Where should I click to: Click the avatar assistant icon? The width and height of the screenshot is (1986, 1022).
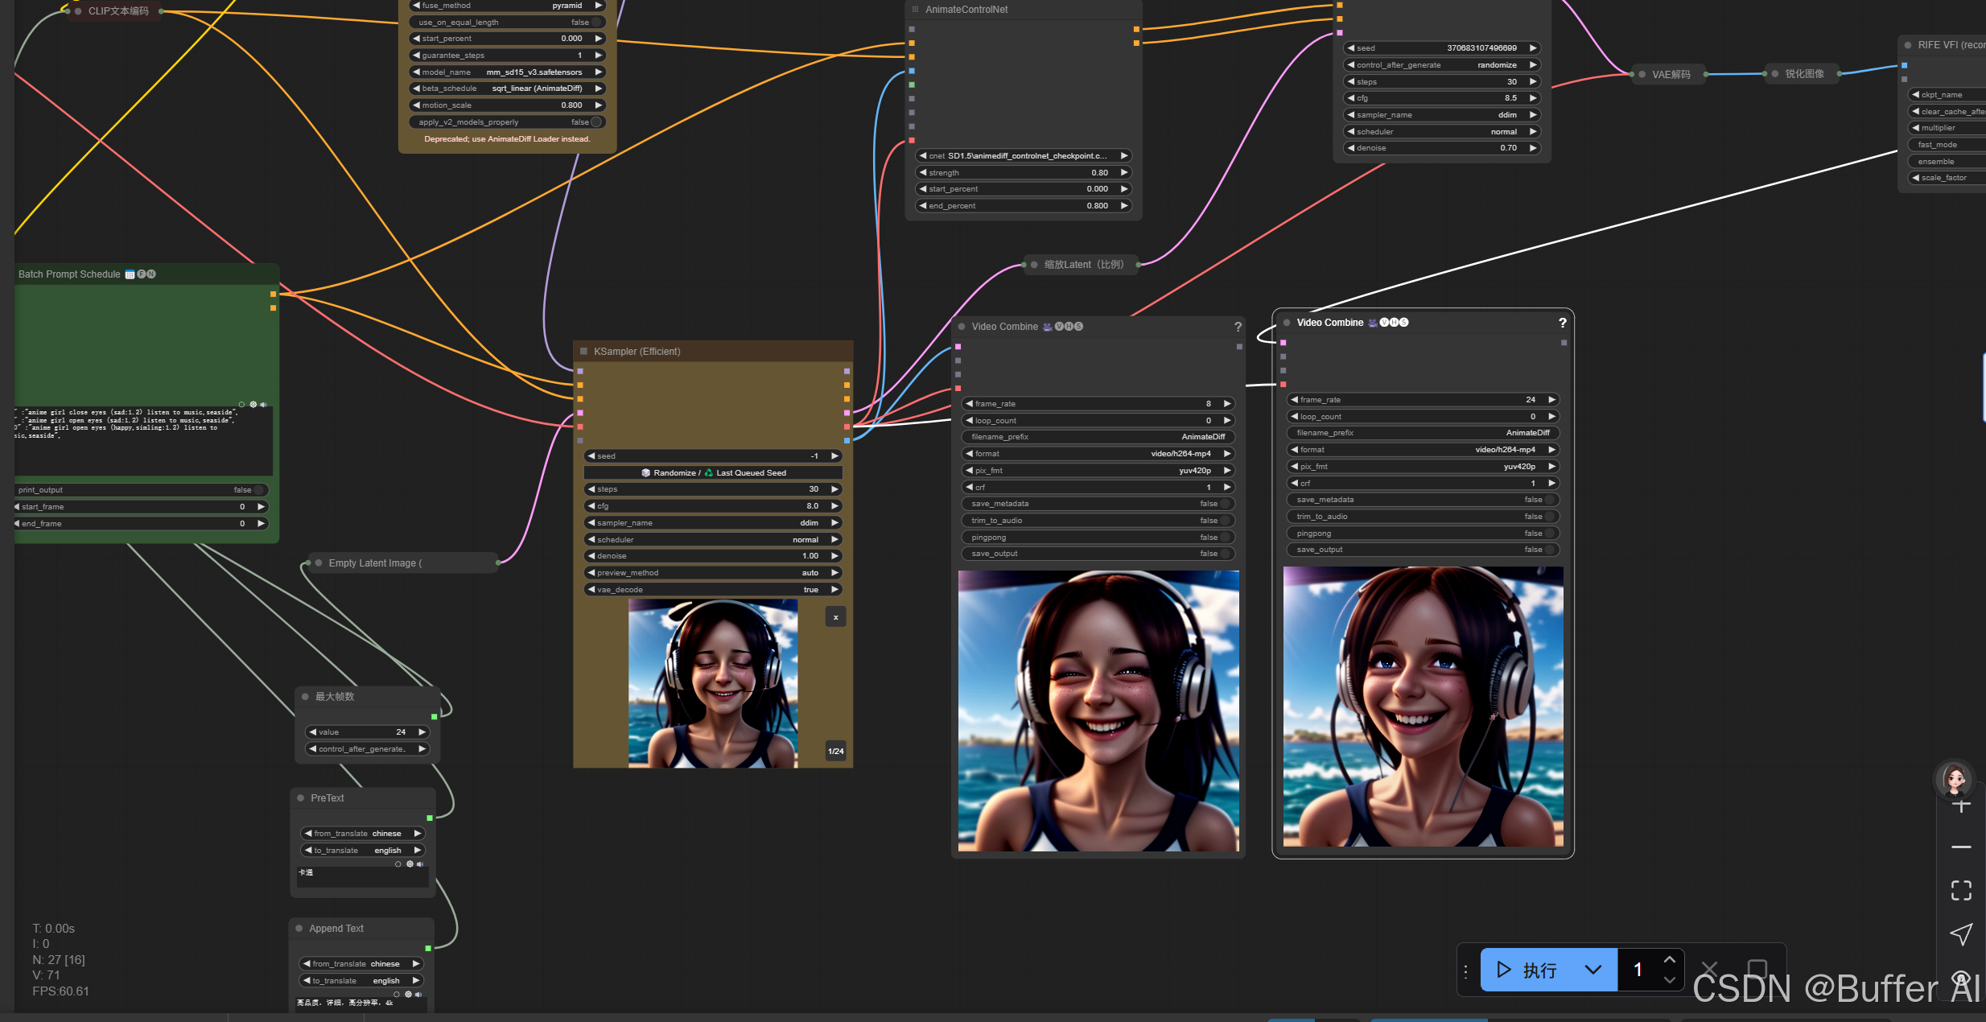coord(1955,778)
